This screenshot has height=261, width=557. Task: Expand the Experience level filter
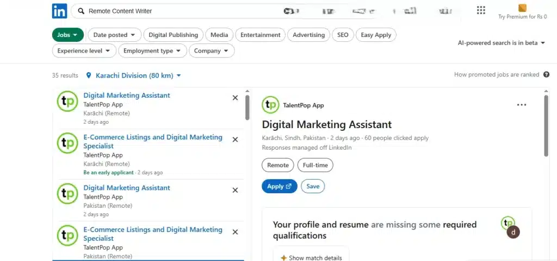(x=84, y=50)
